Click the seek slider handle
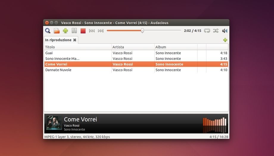This screenshot has width=274, height=156. (142, 31)
